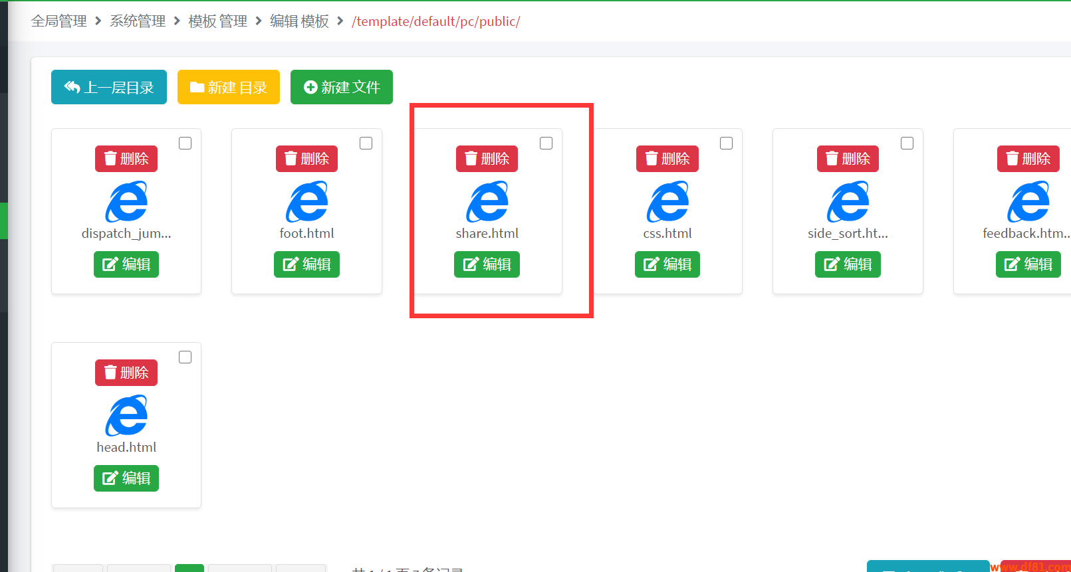Open 全局管理 breadcrumb
The height and width of the screenshot is (572, 1071).
[x=59, y=21]
